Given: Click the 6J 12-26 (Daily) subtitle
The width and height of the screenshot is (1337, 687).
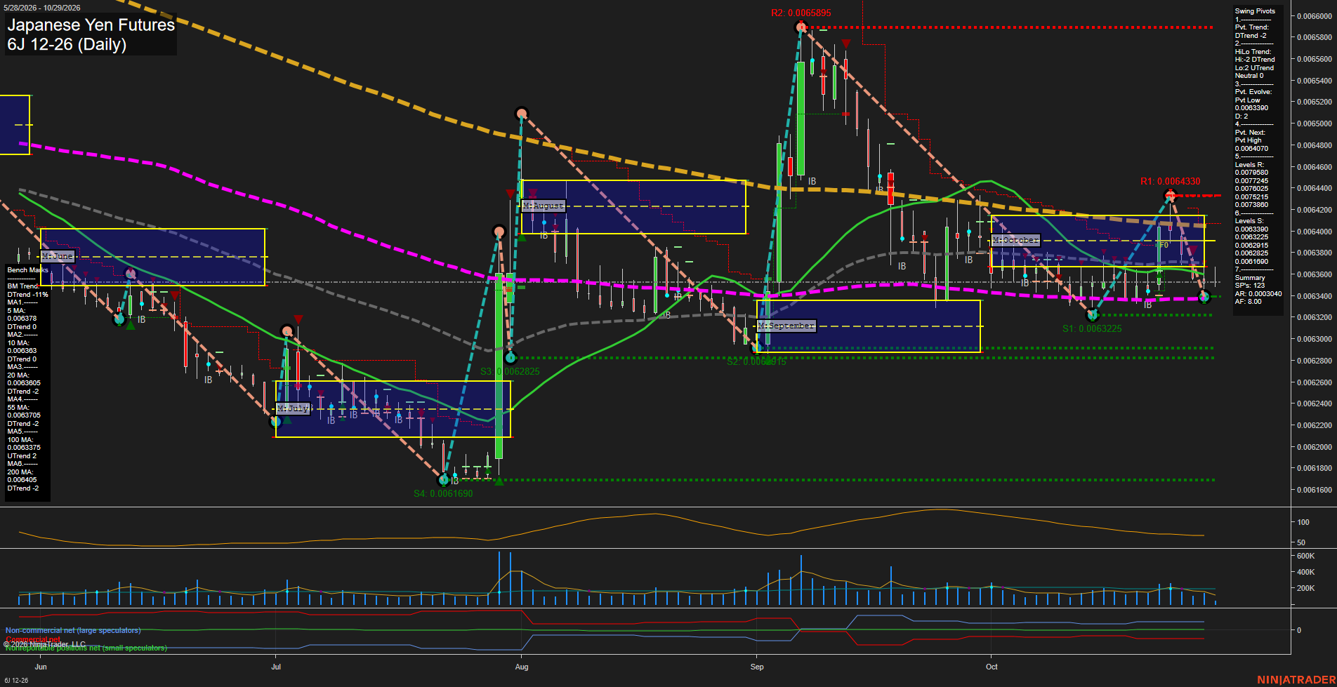Looking at the screenshot, I should (67, 45).
